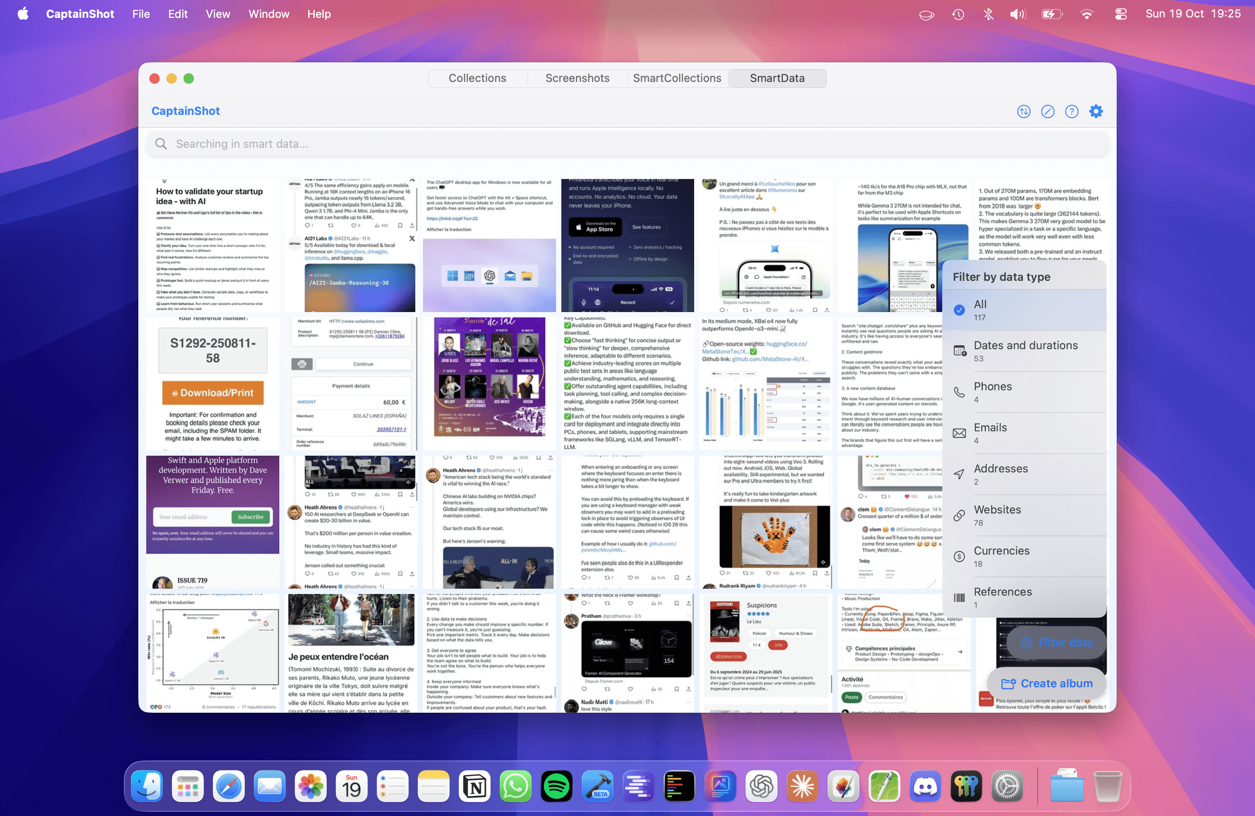Open the View menu in menu bar

click(x=217, y=14)
